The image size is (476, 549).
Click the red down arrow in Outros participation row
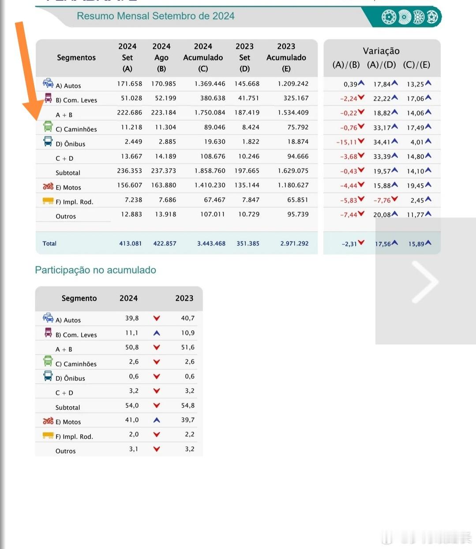pos(157,449)
